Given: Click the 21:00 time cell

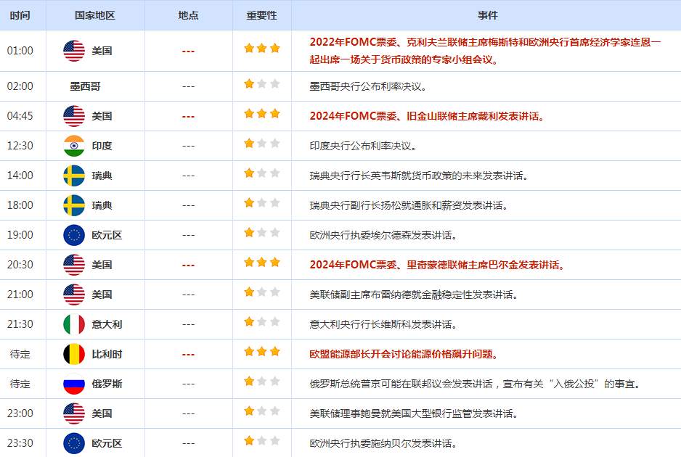Looking at the screenshot, I should click(20, 295).
